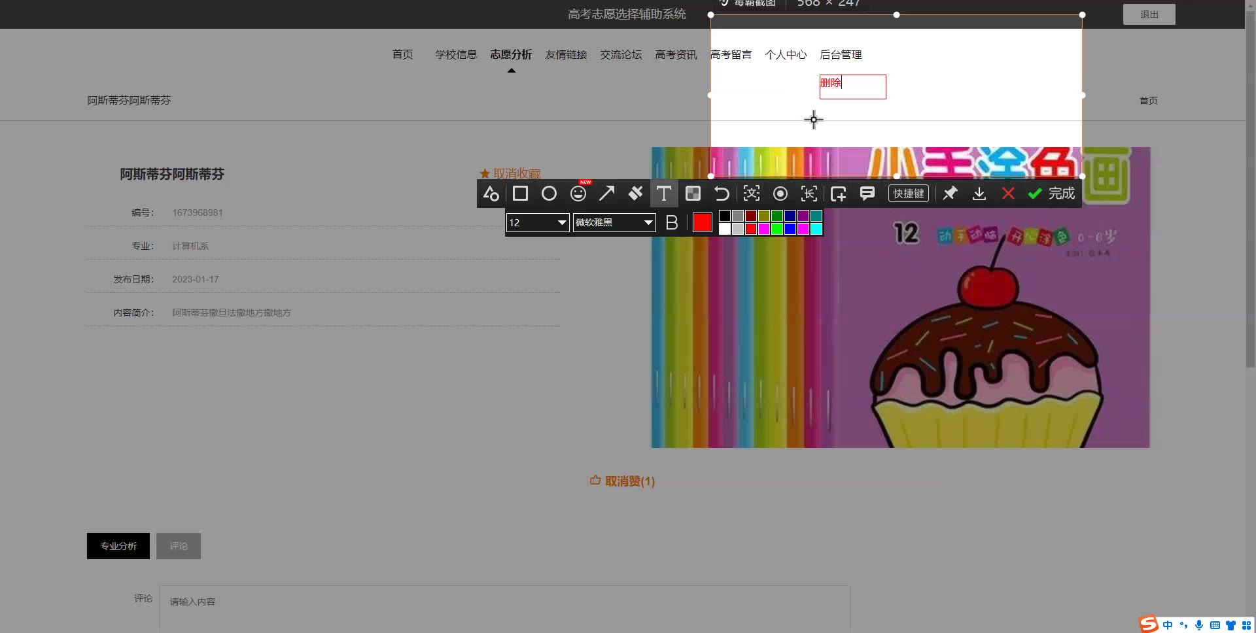Click 取消收藏 to remove favorite
Image resolution: width=1256 pixels, height=633 pixels.
510,173
